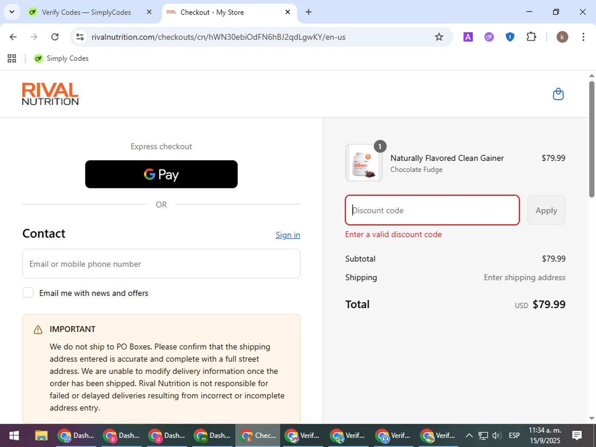
Task: Bookmark this page with the star icon
Action: [x=439, y=37]
